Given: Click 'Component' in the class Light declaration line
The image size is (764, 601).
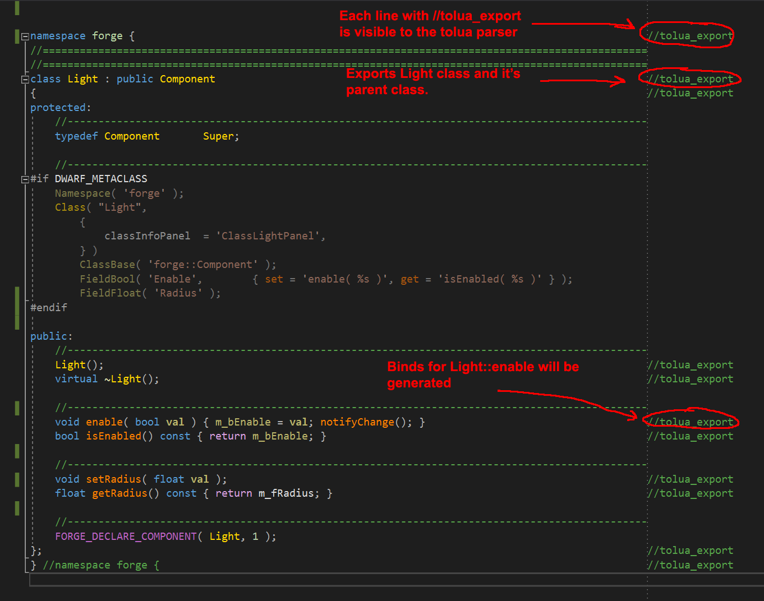Looking at the screenshot, I should coord(187,79).
